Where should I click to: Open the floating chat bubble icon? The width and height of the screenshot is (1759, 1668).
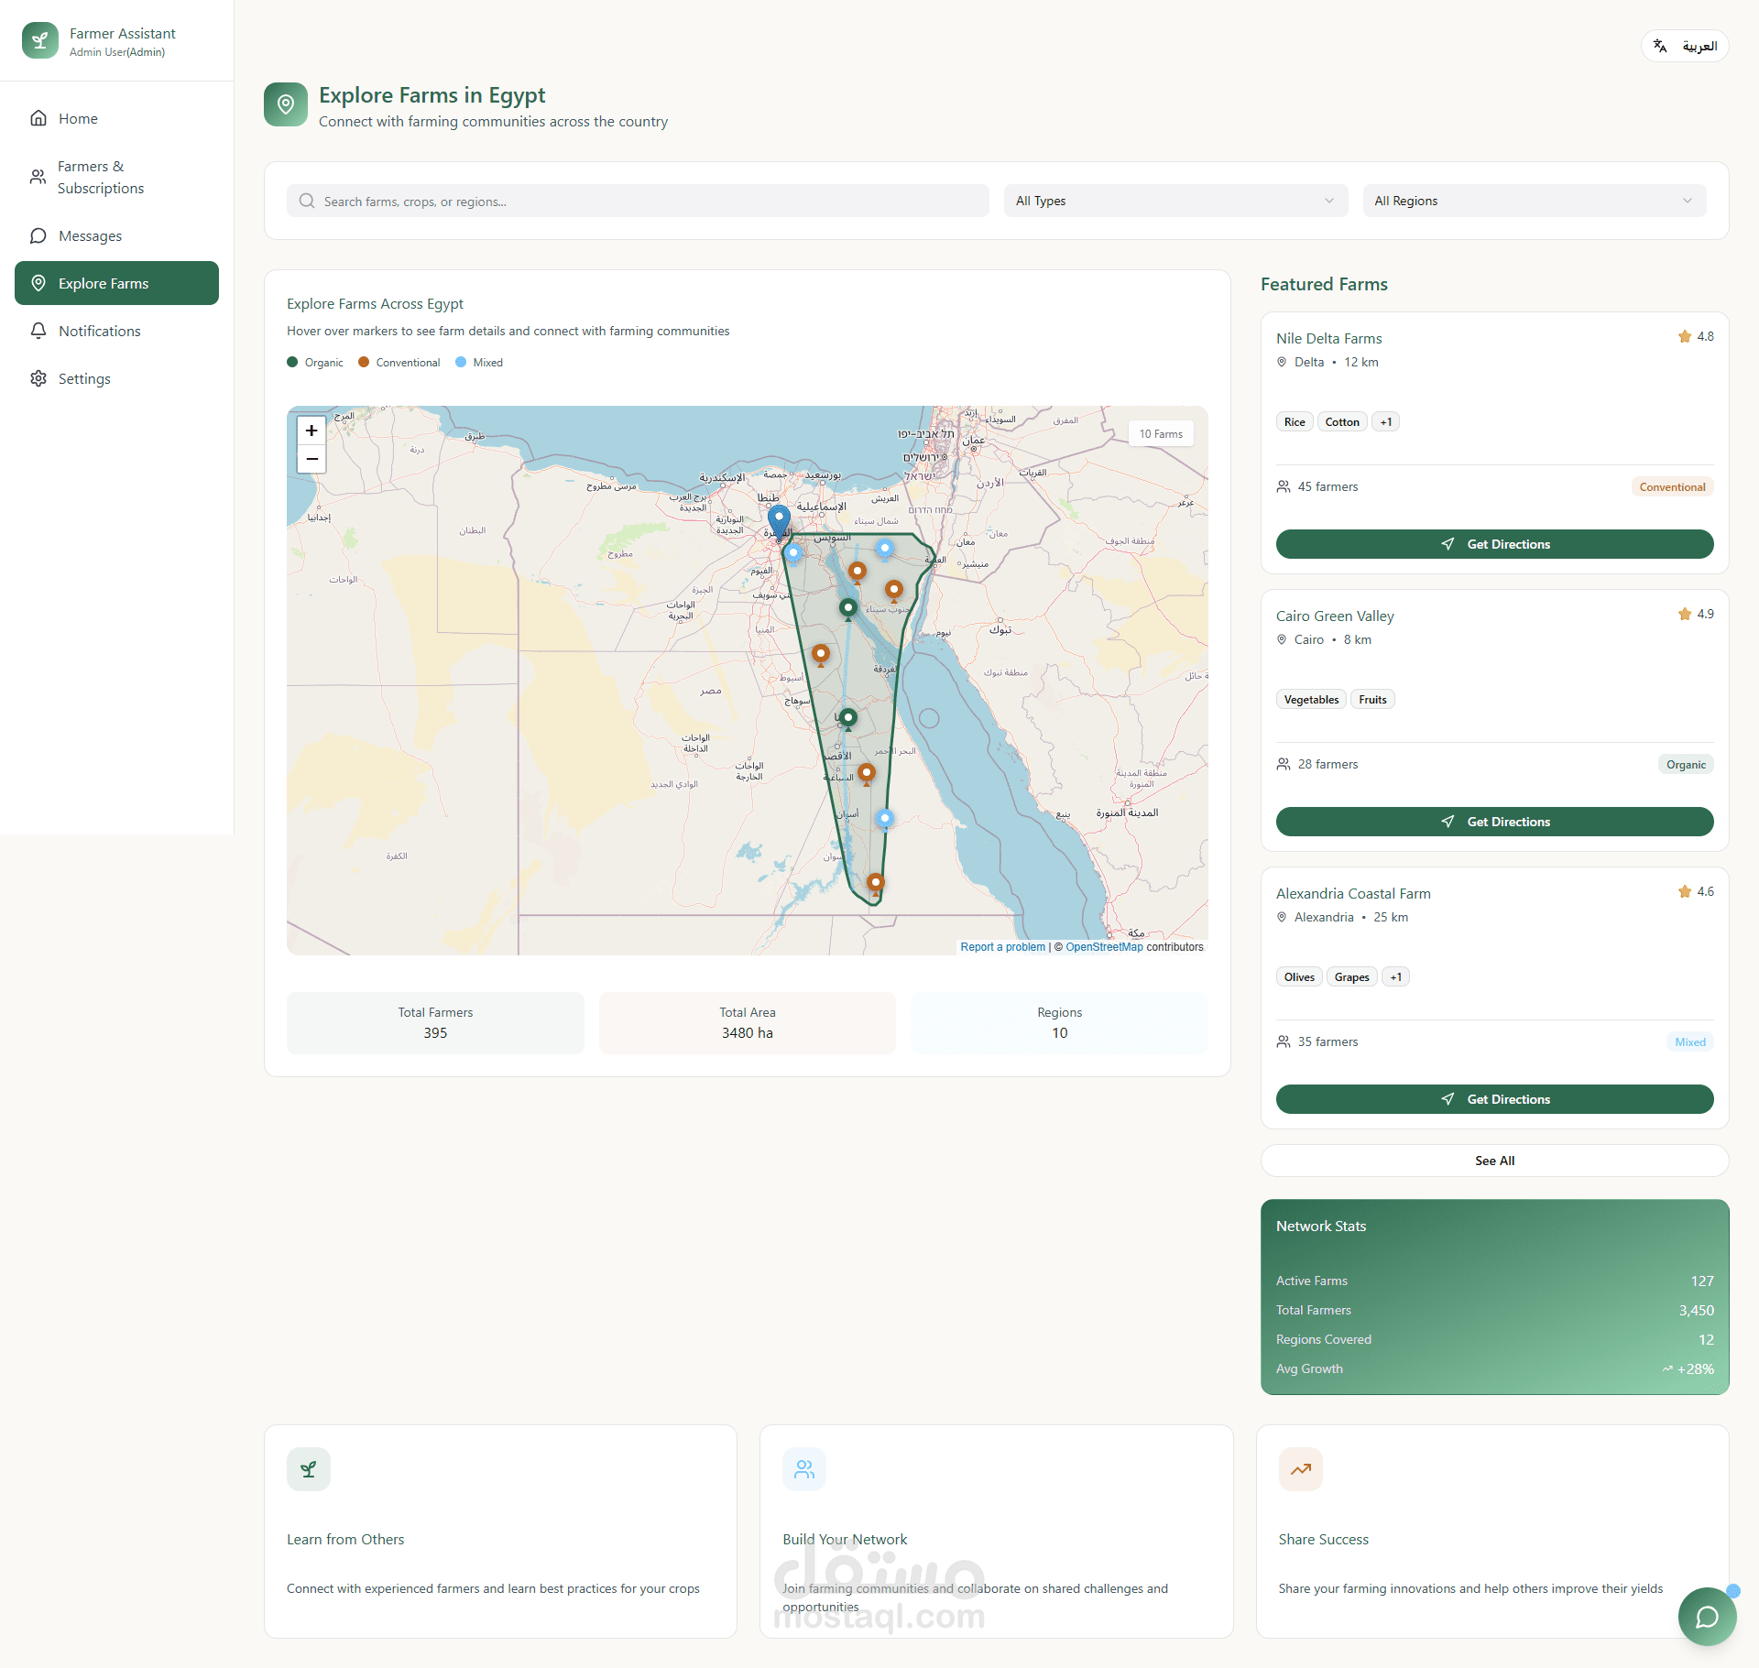click(1706, 1617)
